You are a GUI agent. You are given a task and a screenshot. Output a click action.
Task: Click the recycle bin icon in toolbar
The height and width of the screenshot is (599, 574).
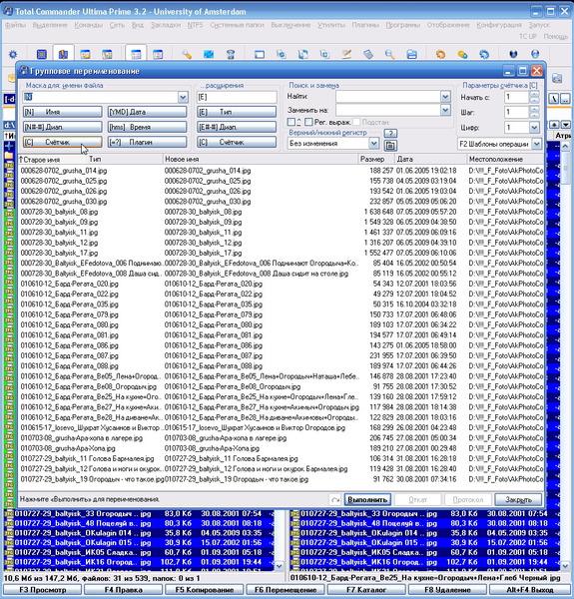[231, 54]
